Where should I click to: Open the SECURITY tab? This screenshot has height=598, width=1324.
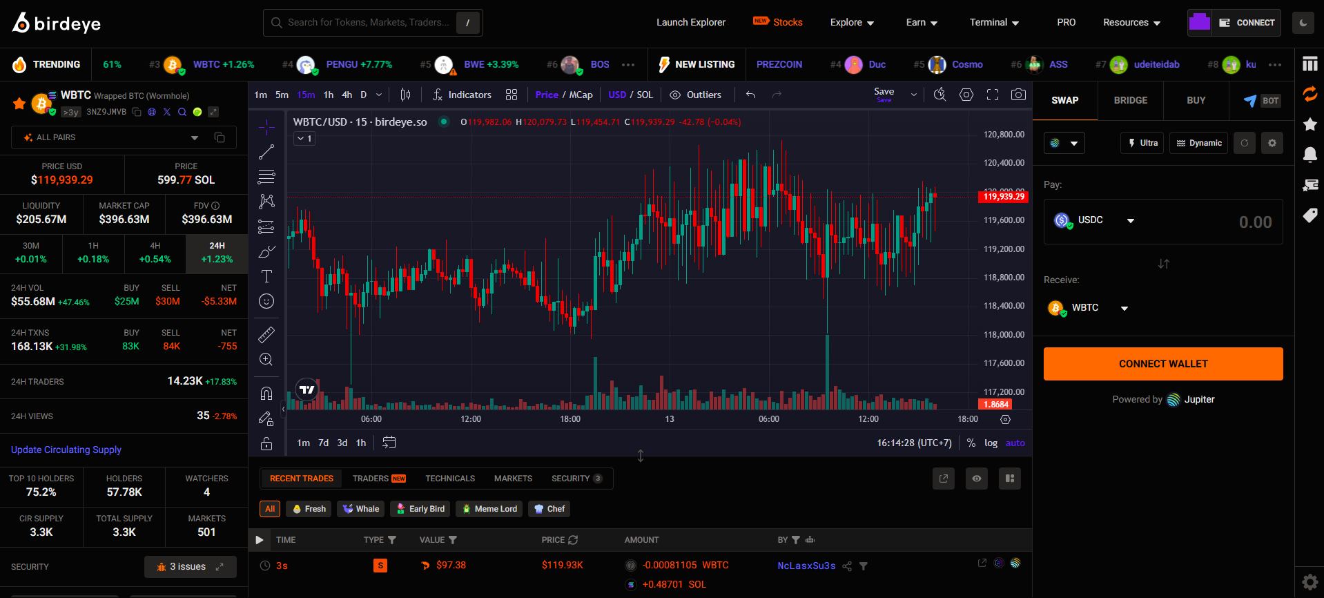pos(577,479)
